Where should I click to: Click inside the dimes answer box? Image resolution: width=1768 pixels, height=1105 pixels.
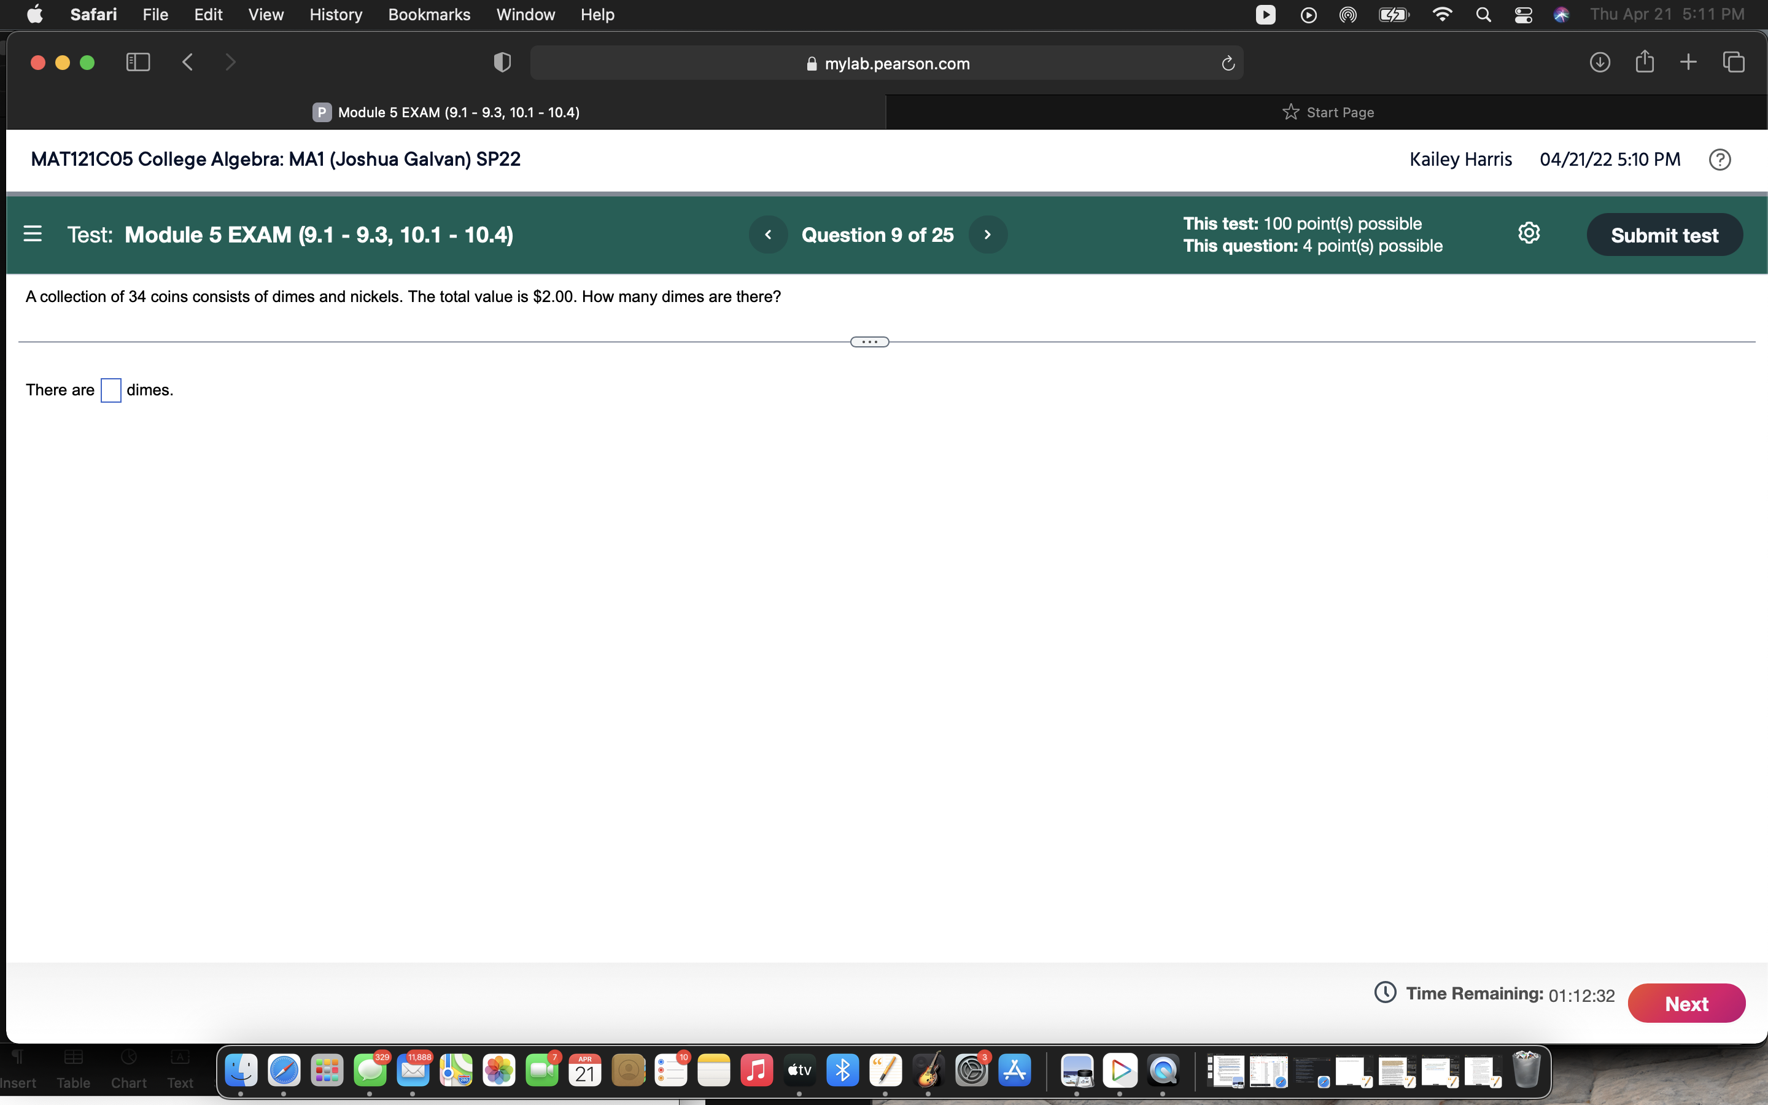tap(110, 390)
